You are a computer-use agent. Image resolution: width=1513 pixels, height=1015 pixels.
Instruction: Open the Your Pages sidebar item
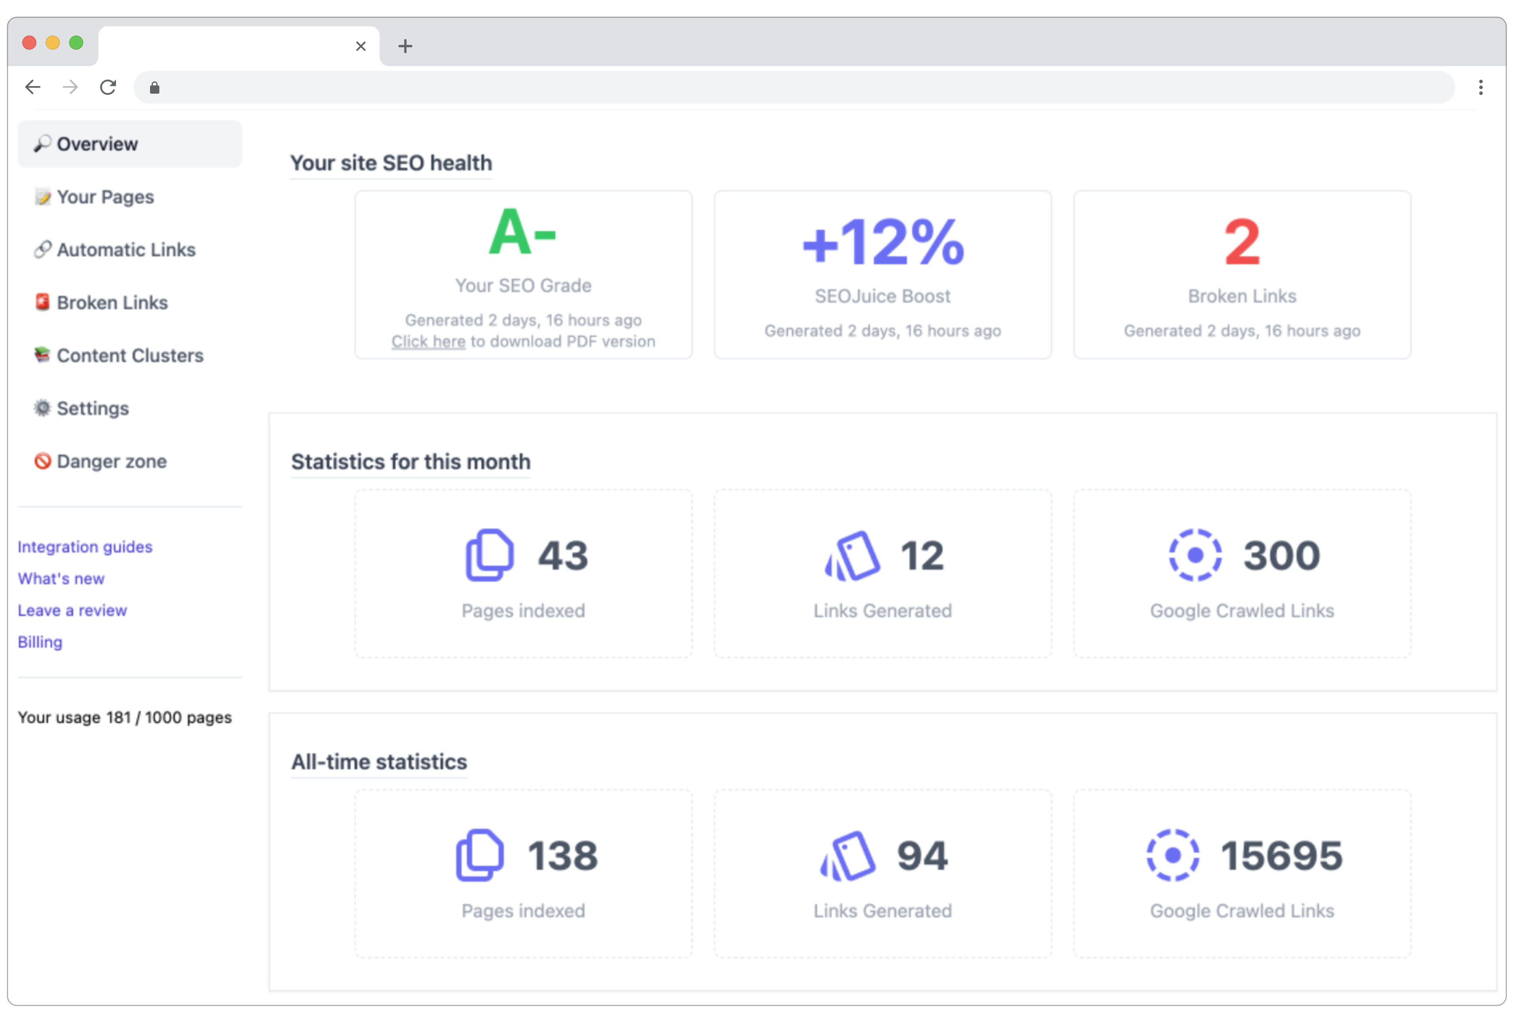(x=105, y=197)
